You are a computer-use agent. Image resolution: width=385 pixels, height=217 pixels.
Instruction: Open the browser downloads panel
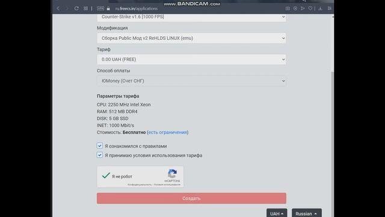320,8
